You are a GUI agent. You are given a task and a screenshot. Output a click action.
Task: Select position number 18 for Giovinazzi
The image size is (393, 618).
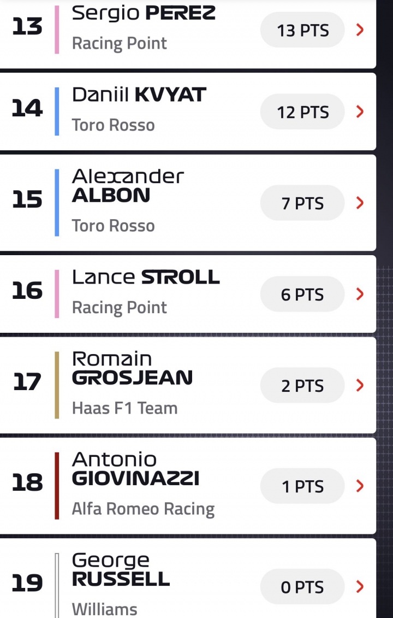[x=27, y=482]
